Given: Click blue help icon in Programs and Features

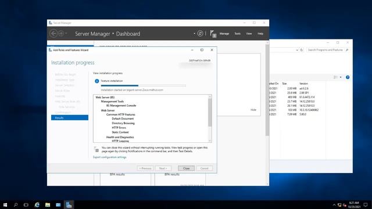Looking at the screenshot, I should coord(348,77).
